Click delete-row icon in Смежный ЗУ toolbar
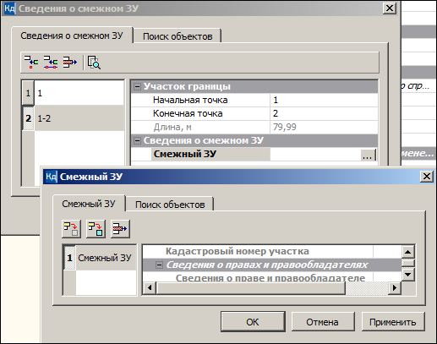 [x=120, y=229]
